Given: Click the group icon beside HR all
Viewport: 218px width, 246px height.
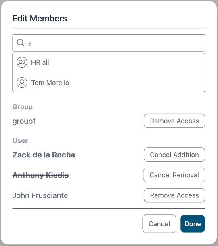Looking at the screenshot, I should pos(22,62).
